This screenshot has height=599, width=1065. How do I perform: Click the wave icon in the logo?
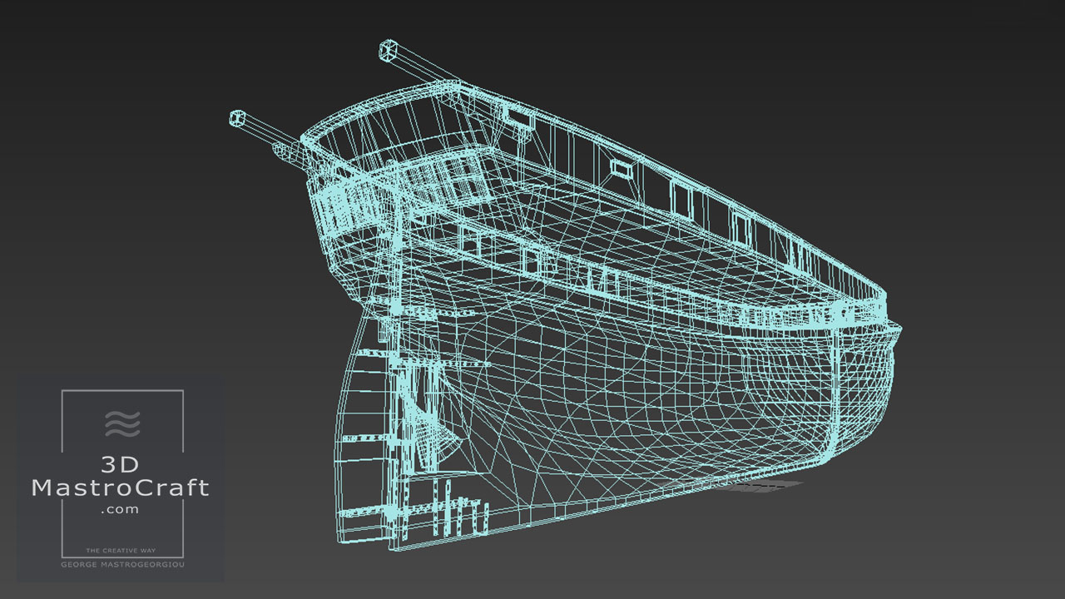(122, 423)
